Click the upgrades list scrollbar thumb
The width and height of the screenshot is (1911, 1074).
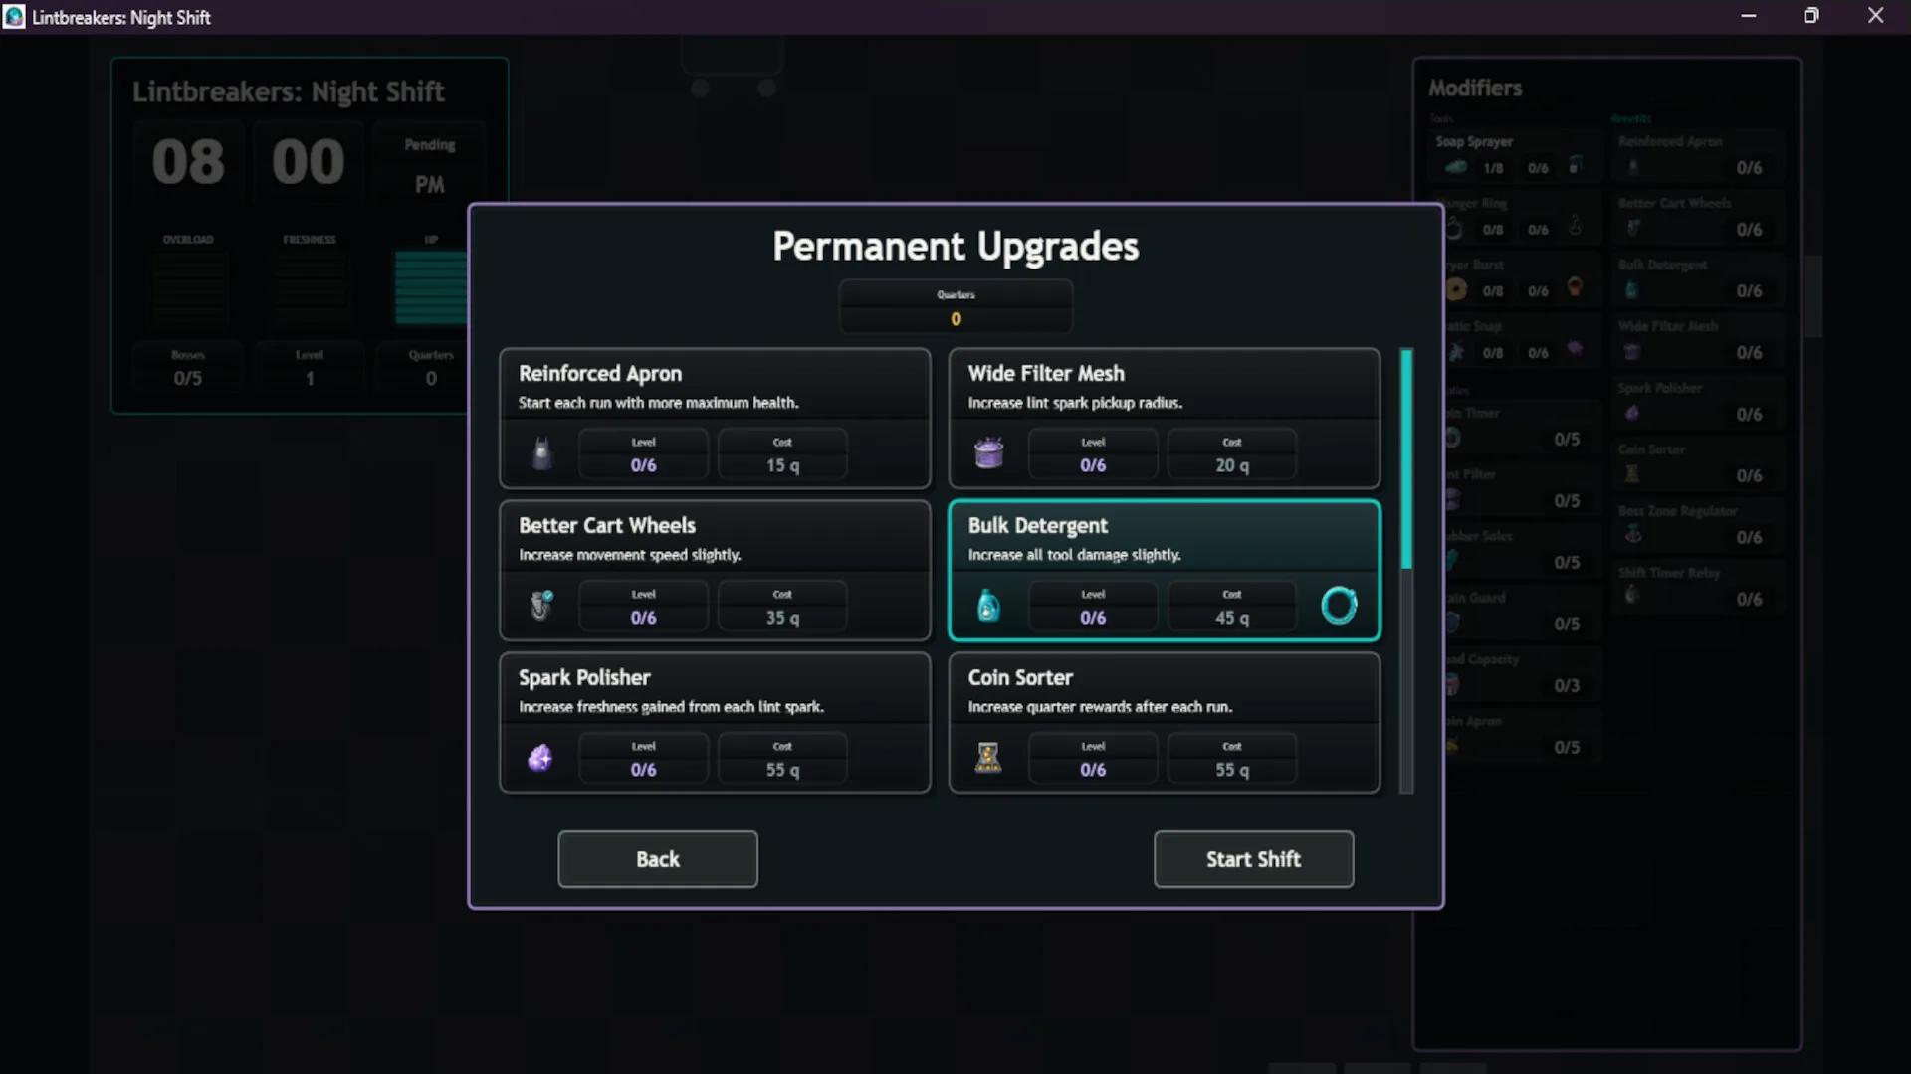tap(1406, 459)
